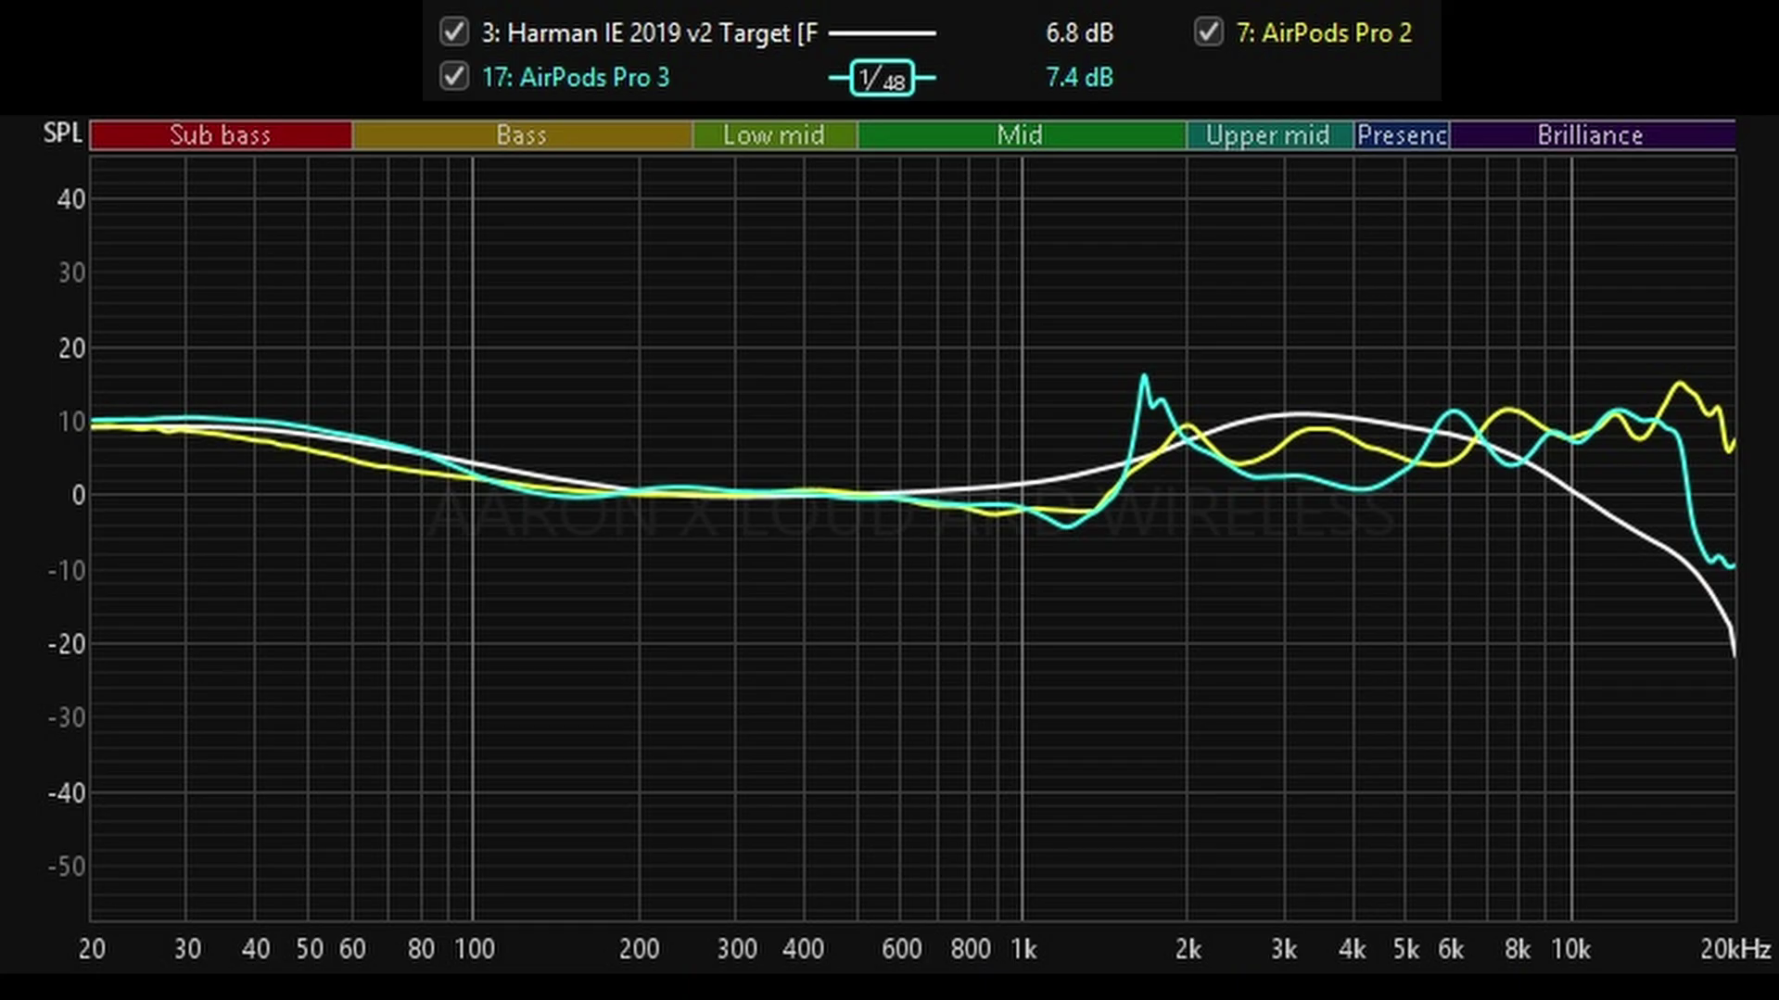Uncheck the AirPods Pro 3 trace checkbox

(453, 76)
